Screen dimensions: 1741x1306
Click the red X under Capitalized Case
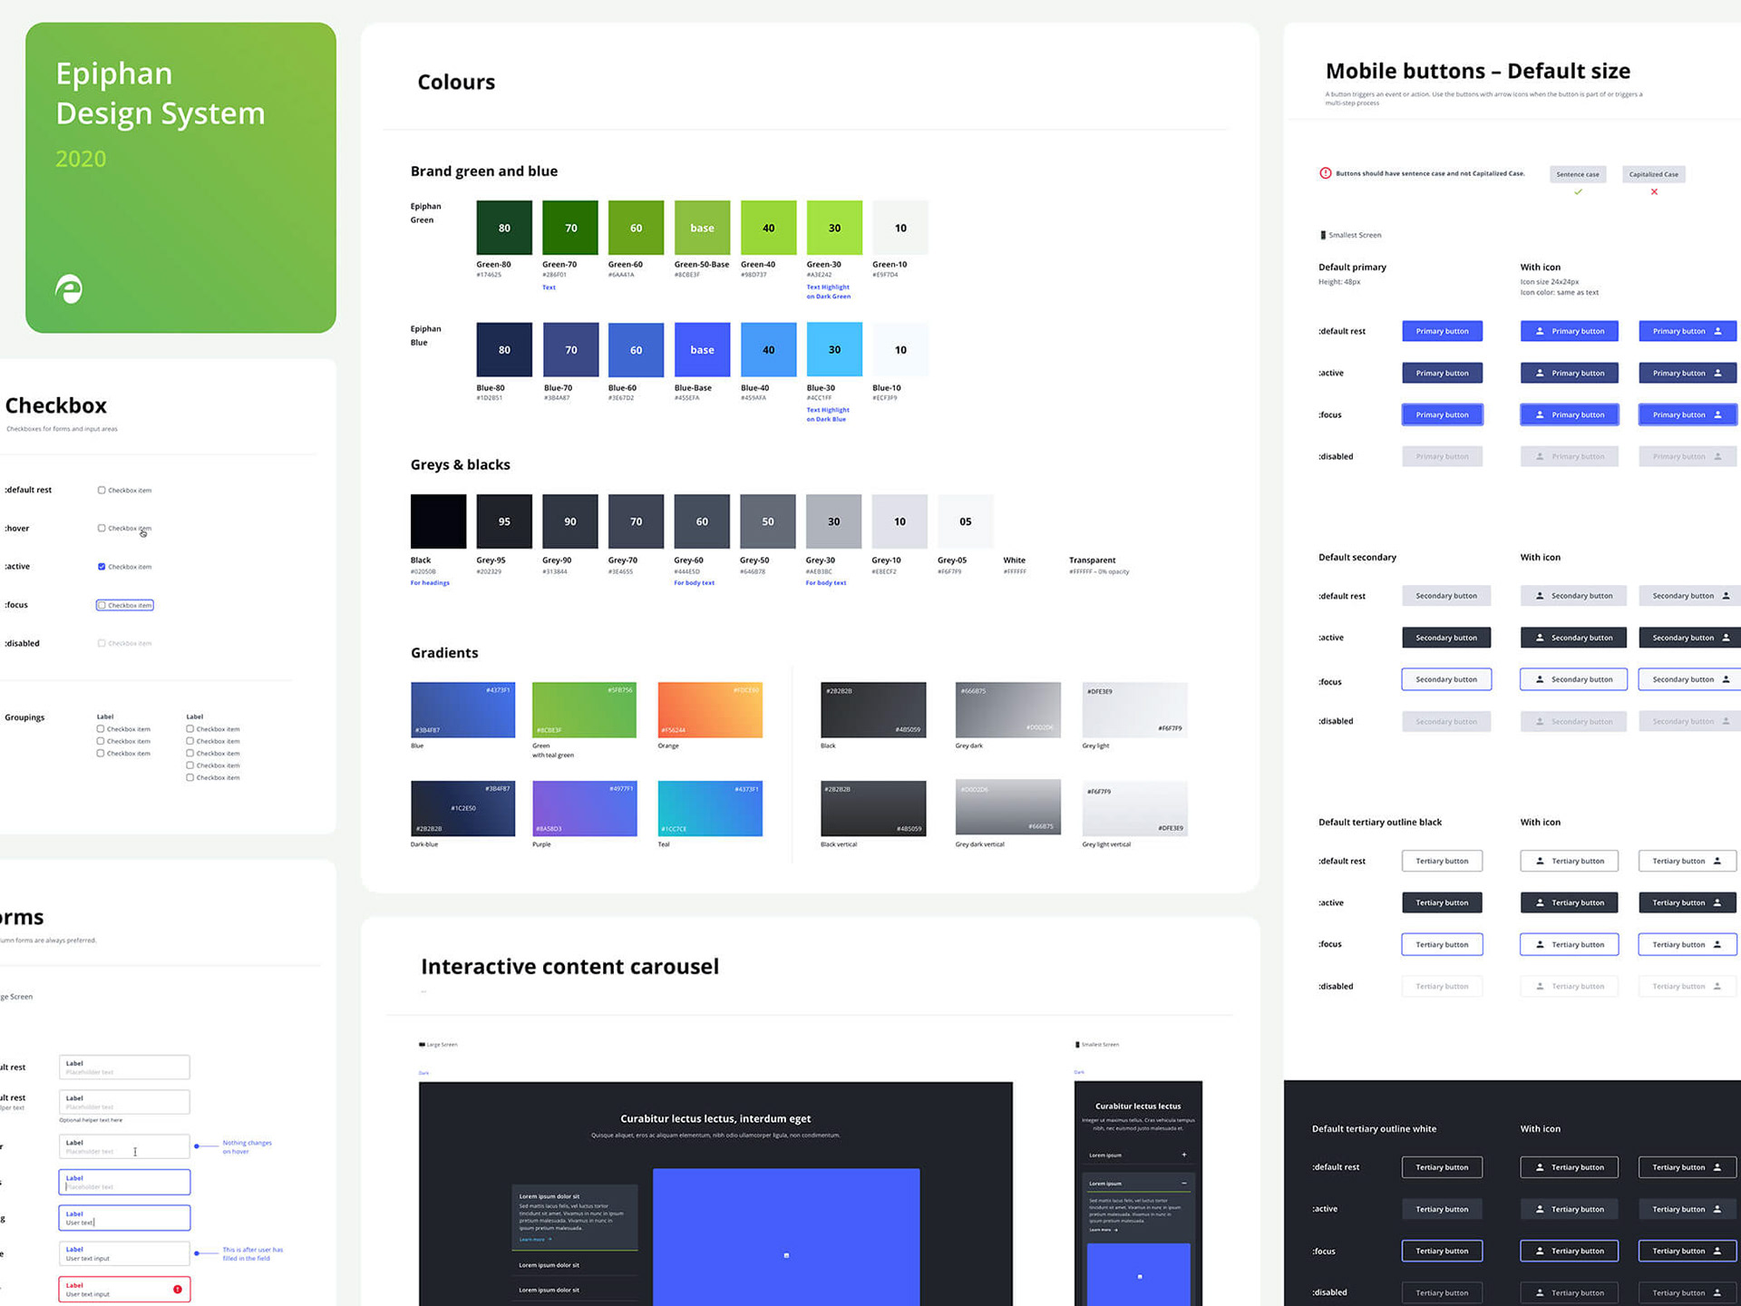pos(1654,192)
